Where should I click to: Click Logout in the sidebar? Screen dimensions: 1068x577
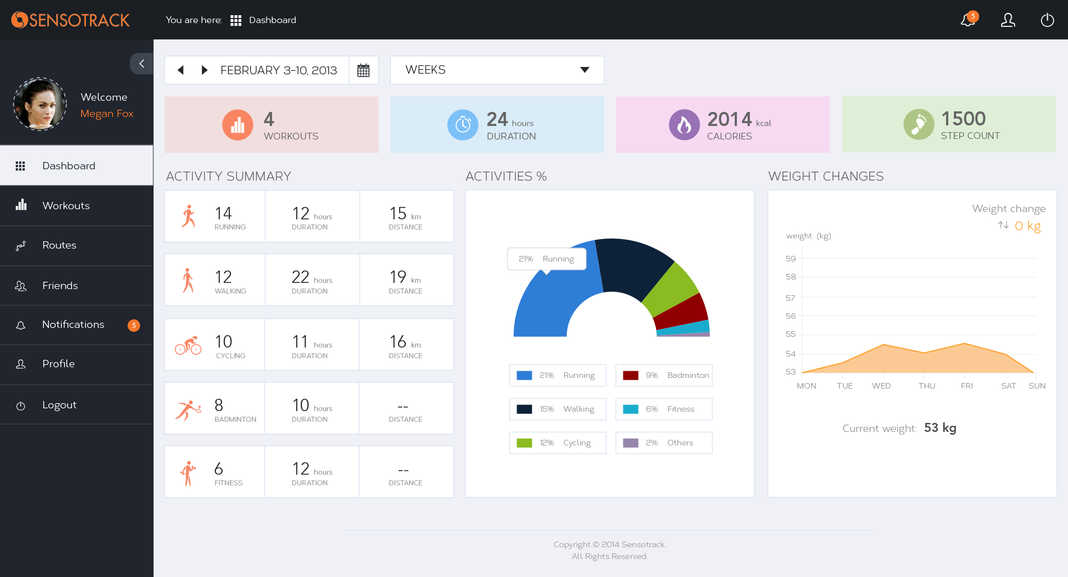tap(76, 405)
